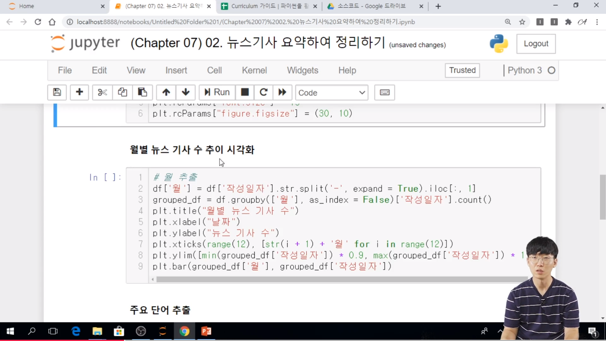Move selected cell down arrow
The height and width of the screenshot is (341, 606).
tap(186, 92)
